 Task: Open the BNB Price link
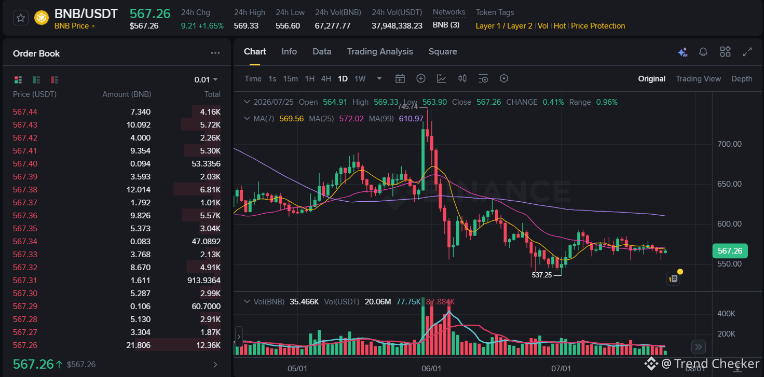[x=75, y=26]
